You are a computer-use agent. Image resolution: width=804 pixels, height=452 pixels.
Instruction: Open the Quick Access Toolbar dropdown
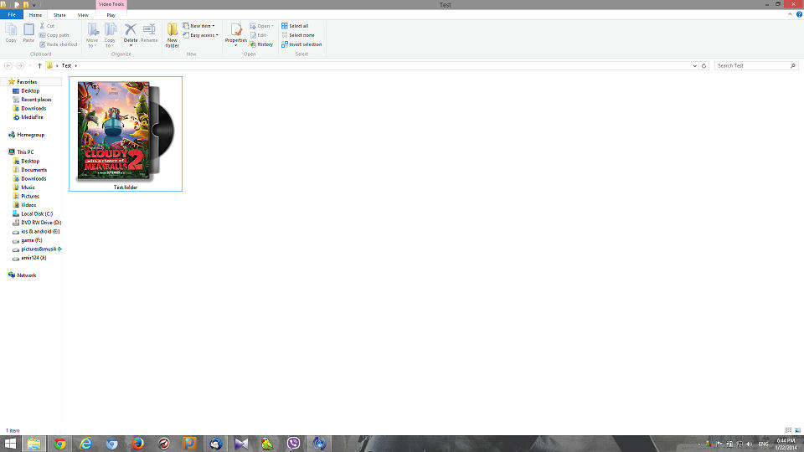34,5
